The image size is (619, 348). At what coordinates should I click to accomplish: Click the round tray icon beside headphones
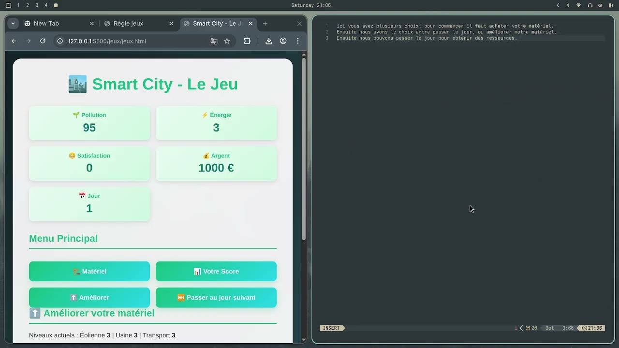pos(600,5)
